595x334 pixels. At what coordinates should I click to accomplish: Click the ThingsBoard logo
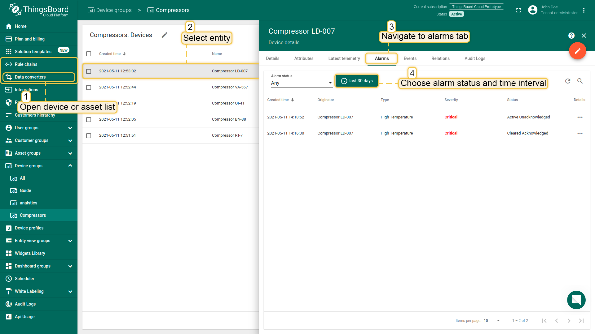39,10
